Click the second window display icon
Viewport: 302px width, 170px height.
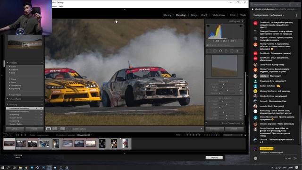click(x=11, y=135)
